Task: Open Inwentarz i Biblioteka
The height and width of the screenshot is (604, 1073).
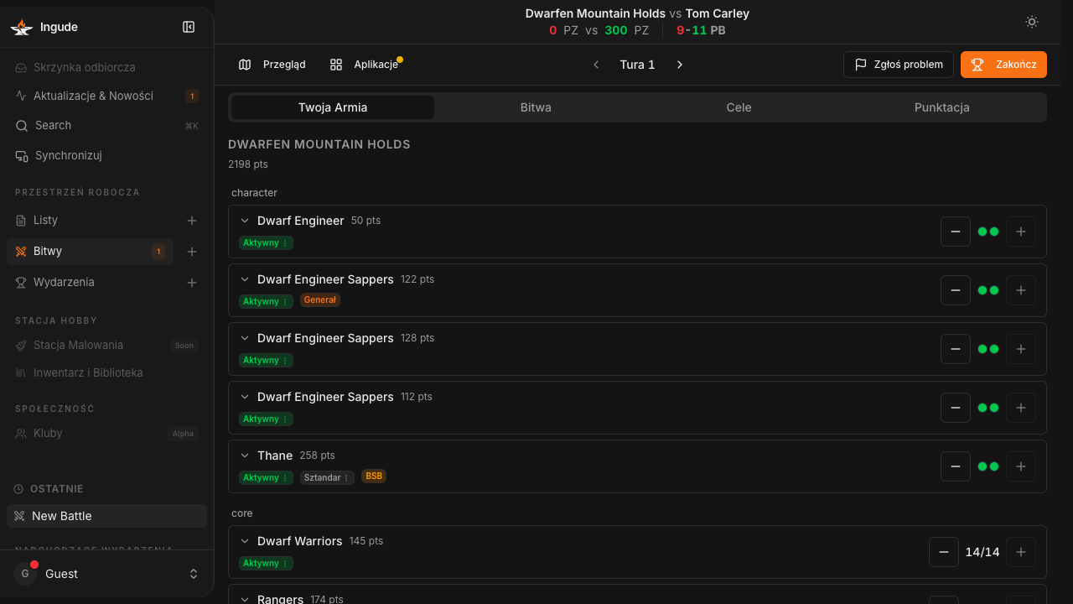Action: (106, 372)
